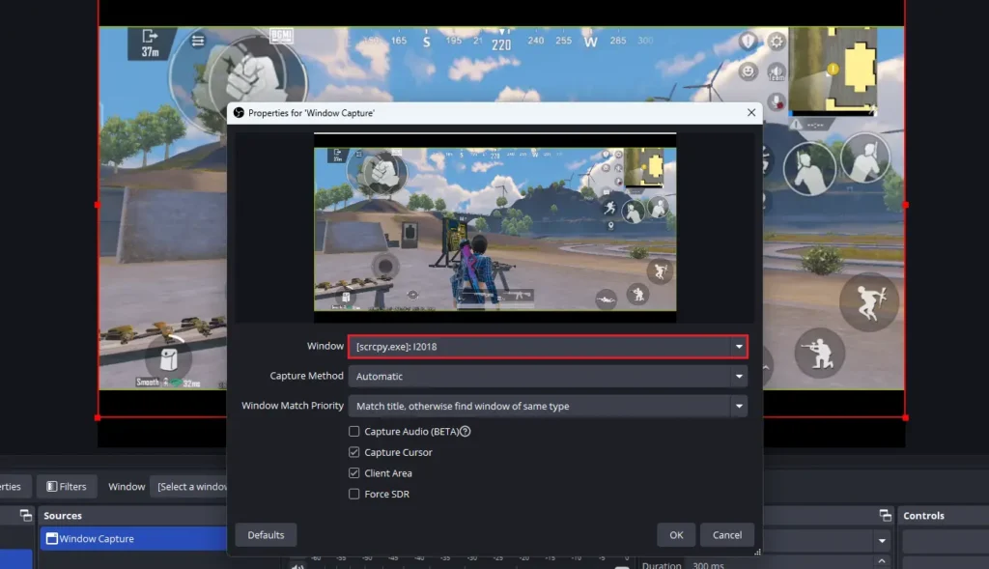Click the Defaults button
This screenshot has width=989, height=569.
click(x=266, y=534)
